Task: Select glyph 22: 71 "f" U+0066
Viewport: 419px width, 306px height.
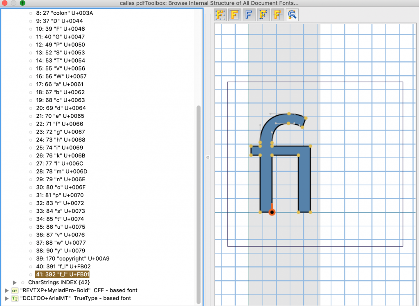Action: click(59, 124)
